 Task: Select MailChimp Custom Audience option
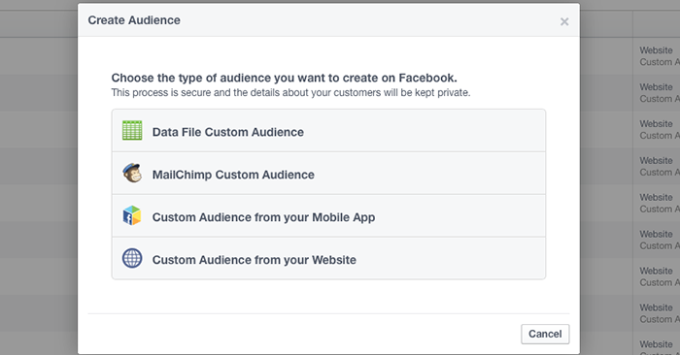pos(328,174)
